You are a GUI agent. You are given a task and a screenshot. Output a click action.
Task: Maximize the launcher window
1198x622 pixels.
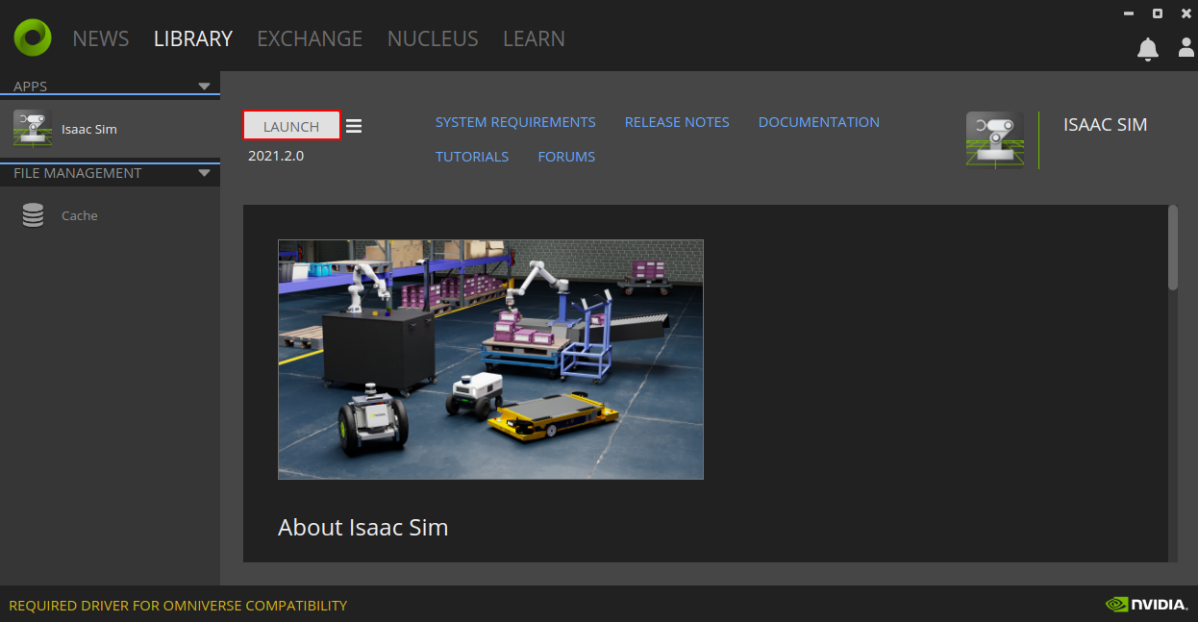coord(1158,13)
